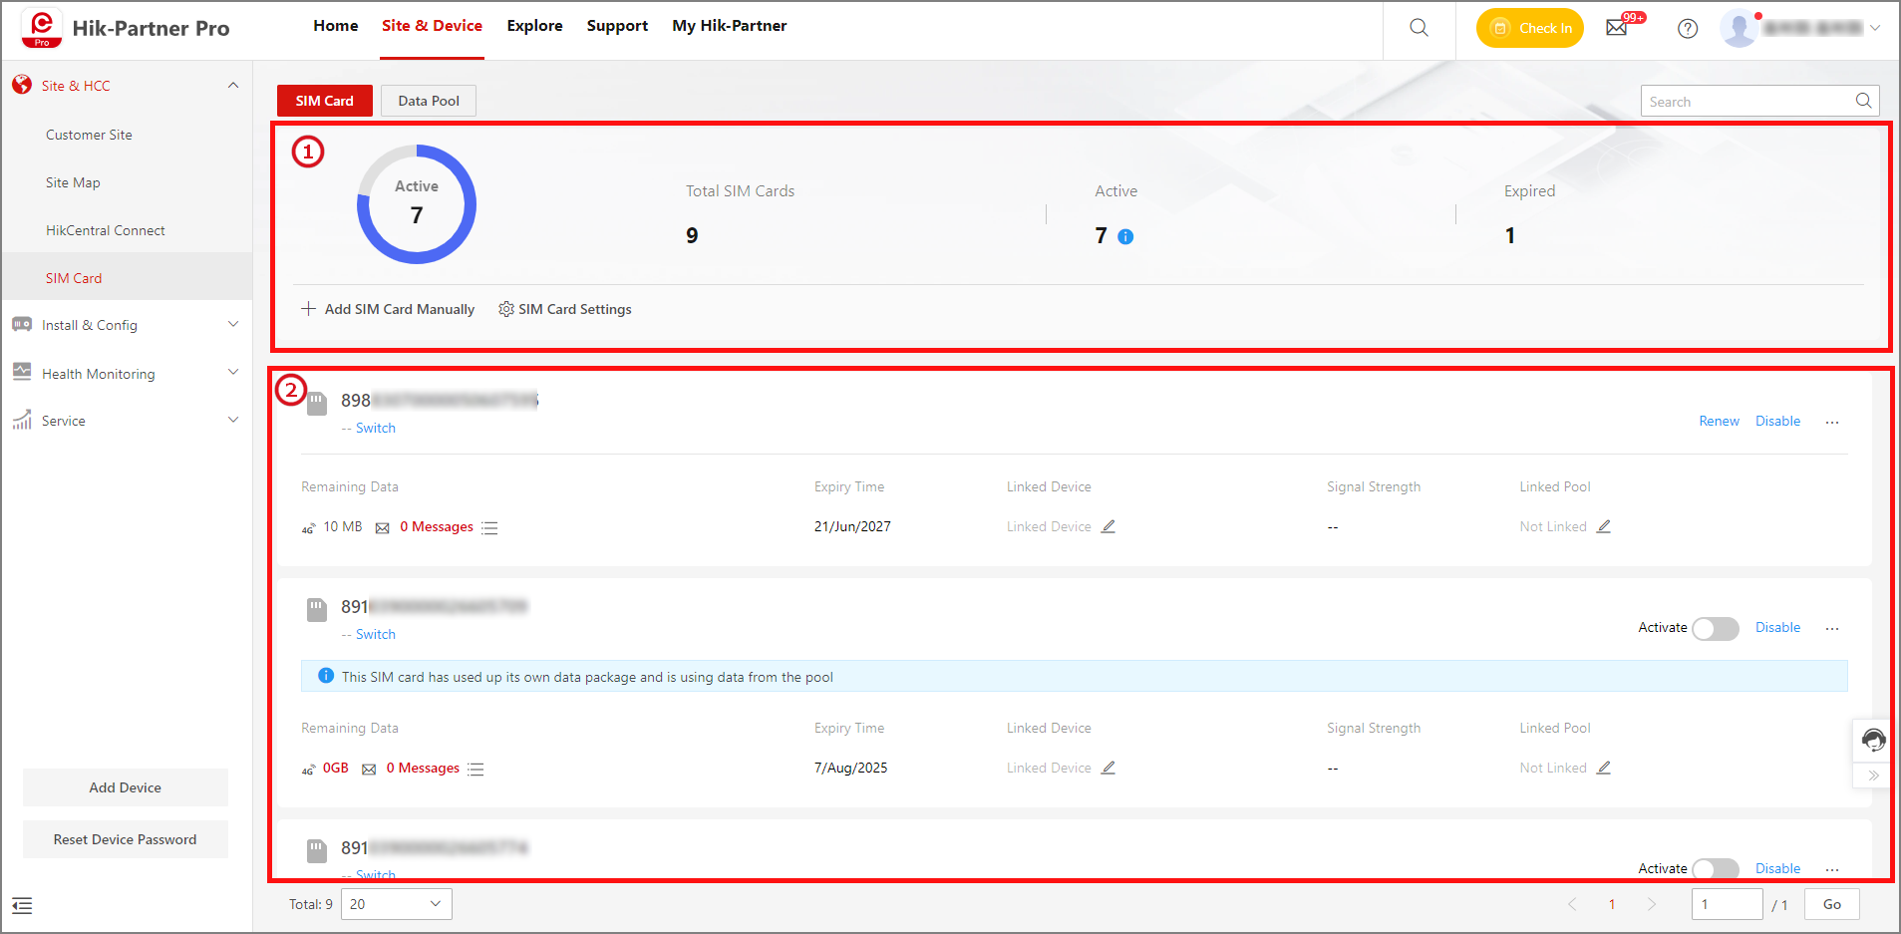This screenshot has height=934, width=1901.
Task: Select the Site & Device menu
Action: (x=432, y=26)
